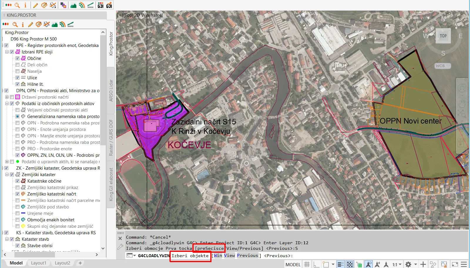
Task: Click the purple layered squares icon in top toolbar
Action: (x=63, y=5)
